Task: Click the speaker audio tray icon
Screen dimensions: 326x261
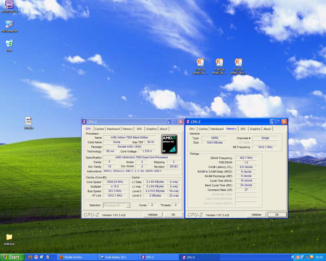Action: point(307,257)
